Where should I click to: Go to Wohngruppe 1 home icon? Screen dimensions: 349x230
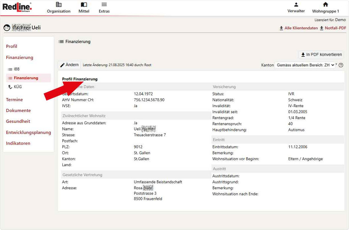(x=325, y=5)
